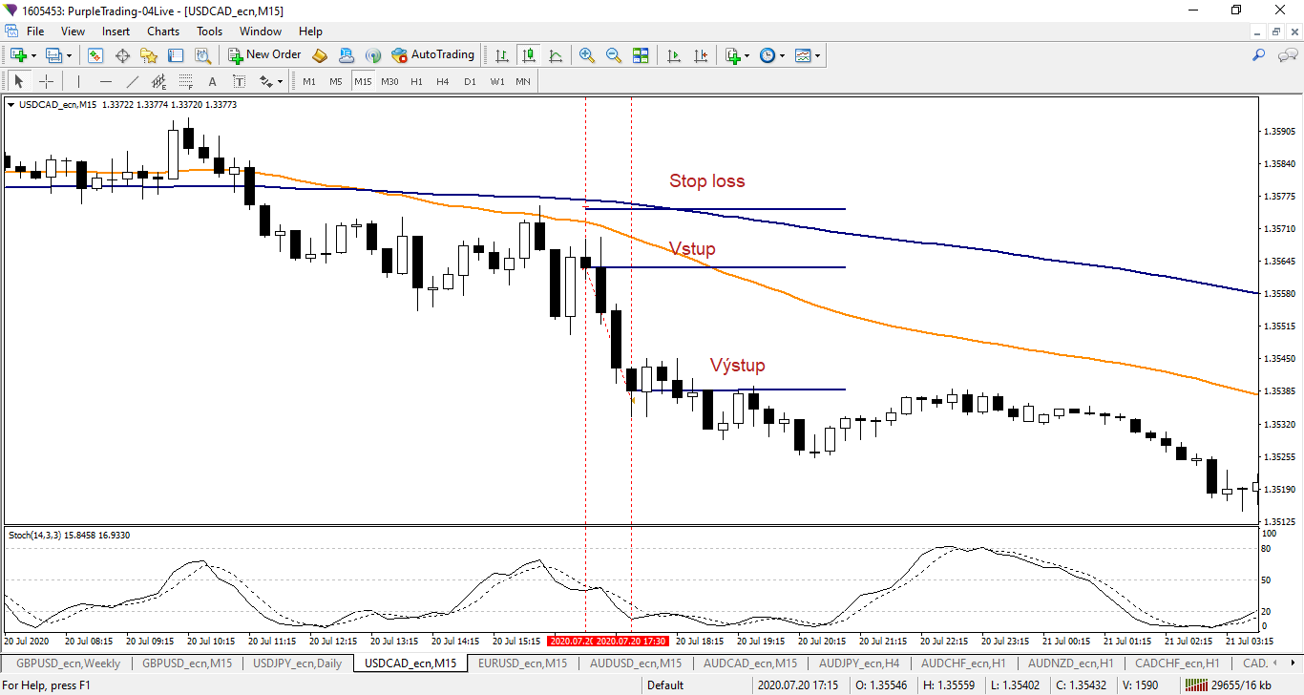Open the Profiles toolbar icon
This screenshot has width=1304, height=695.
pyautogui.click(x=53, y=55)
